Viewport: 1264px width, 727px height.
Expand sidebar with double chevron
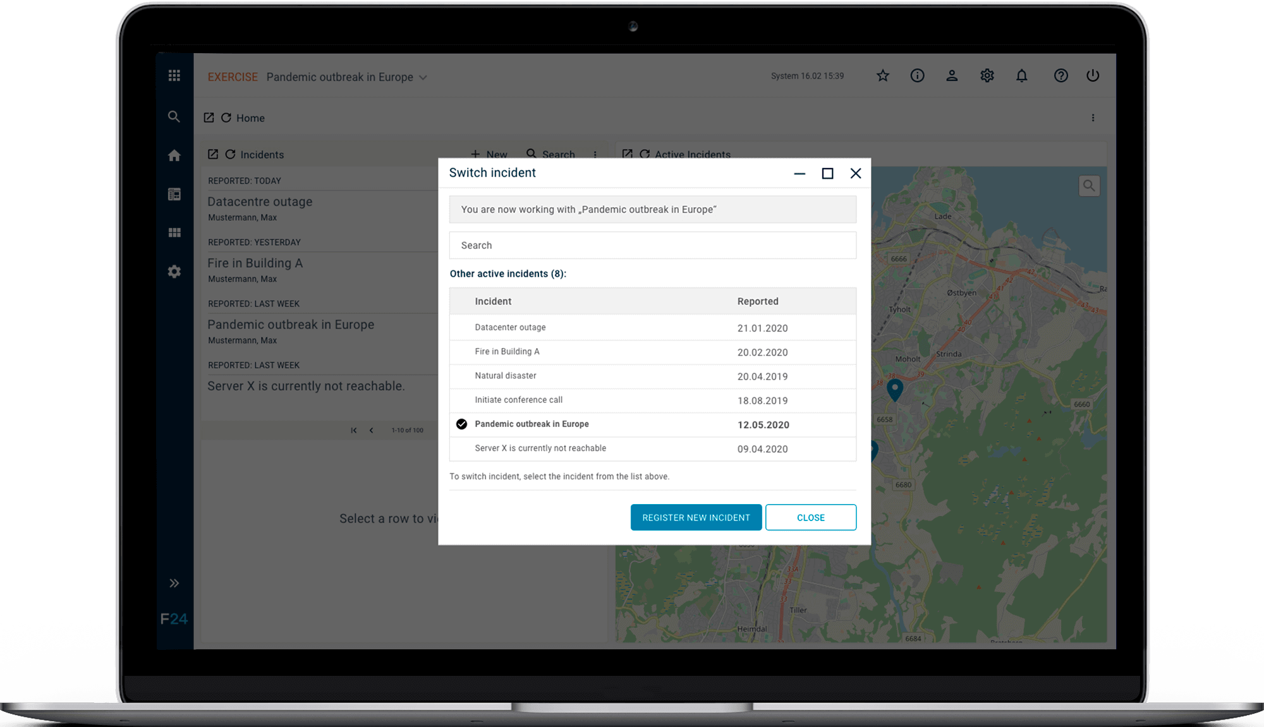click(x=174, y=583)
